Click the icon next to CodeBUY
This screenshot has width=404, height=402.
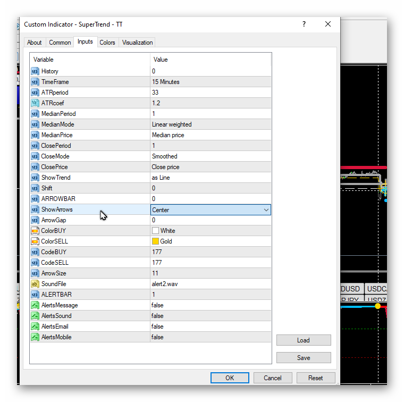click(35, 252)
